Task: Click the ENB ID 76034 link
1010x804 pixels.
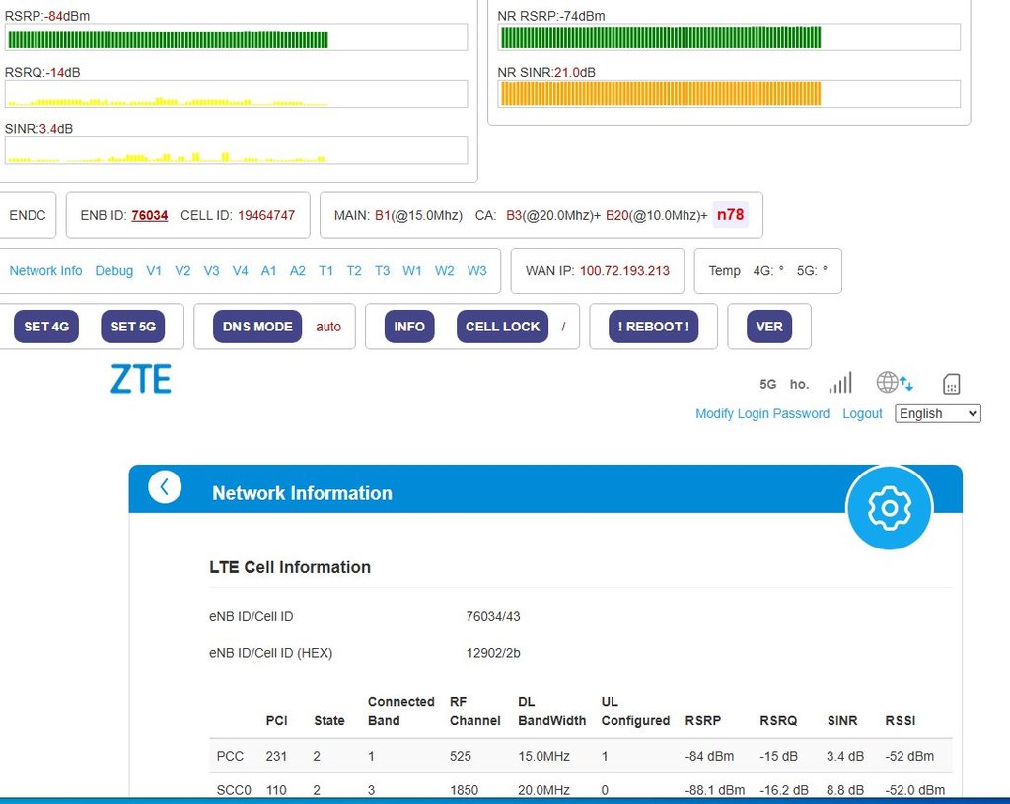Action: coord(149,215)
